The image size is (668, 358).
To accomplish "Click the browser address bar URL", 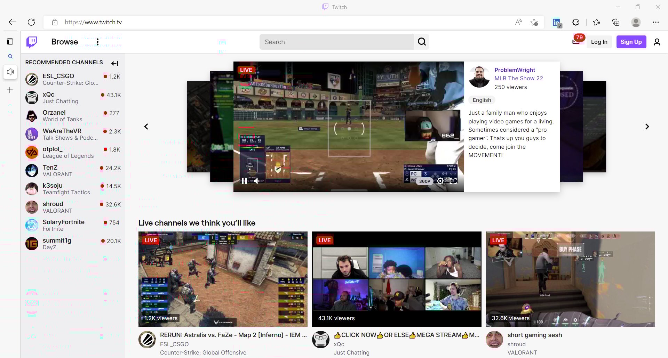I will tap(93, 22).
